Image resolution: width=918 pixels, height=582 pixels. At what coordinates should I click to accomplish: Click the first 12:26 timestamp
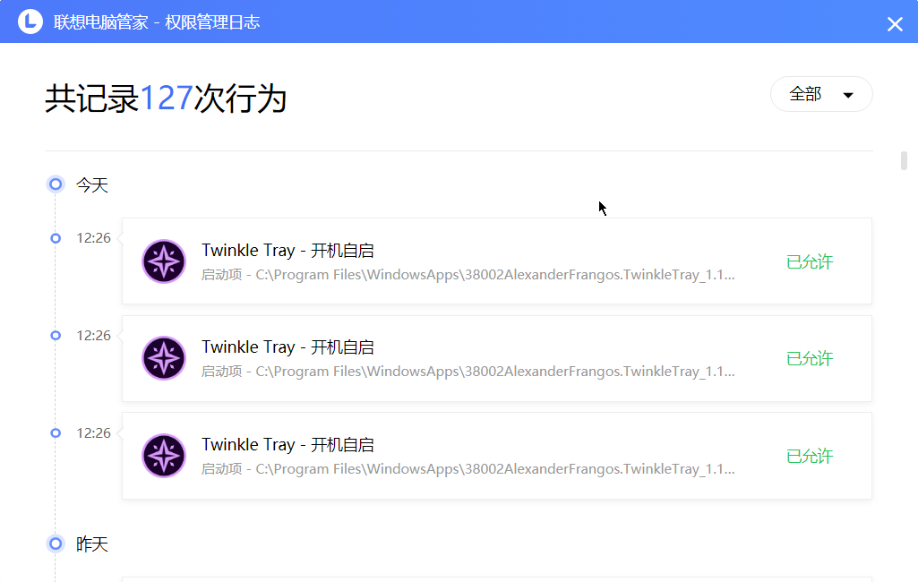pos(94,238)
